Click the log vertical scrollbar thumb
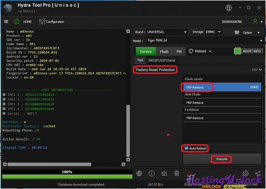The image size is (266, 189). point(128,131)
